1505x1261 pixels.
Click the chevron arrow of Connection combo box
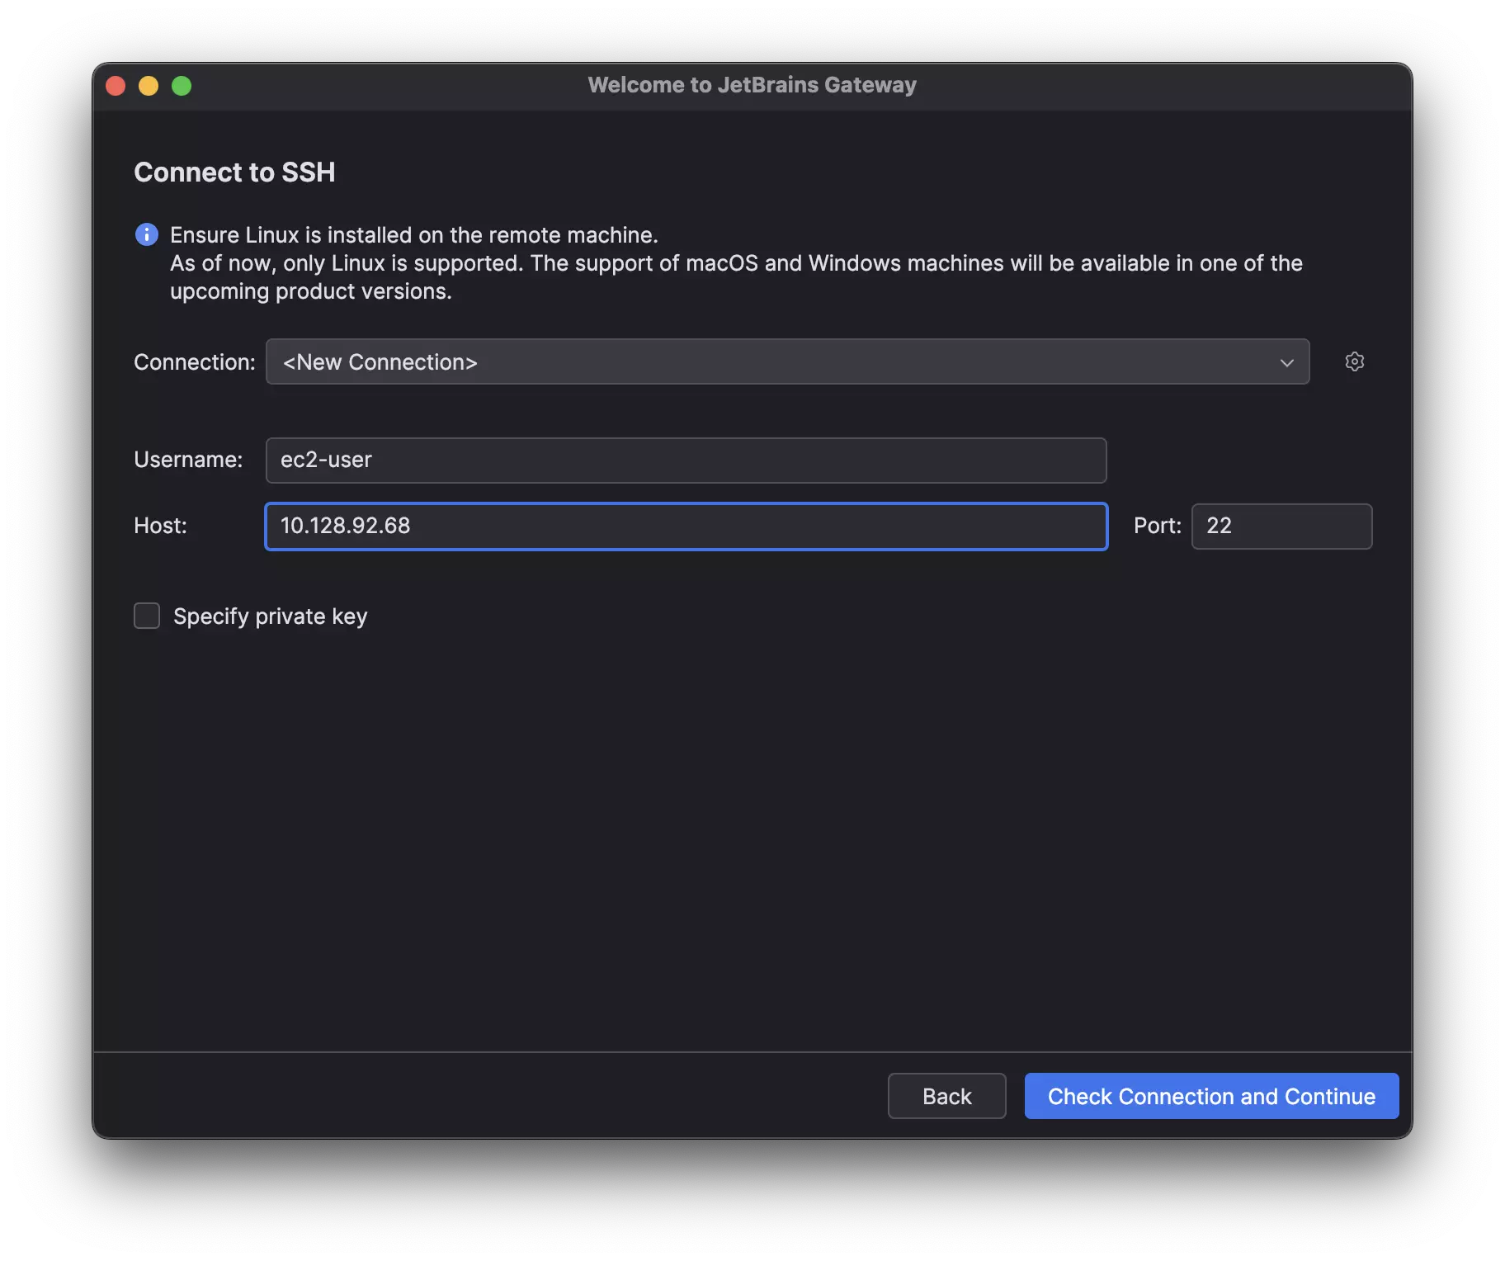tap(1286, 362)
